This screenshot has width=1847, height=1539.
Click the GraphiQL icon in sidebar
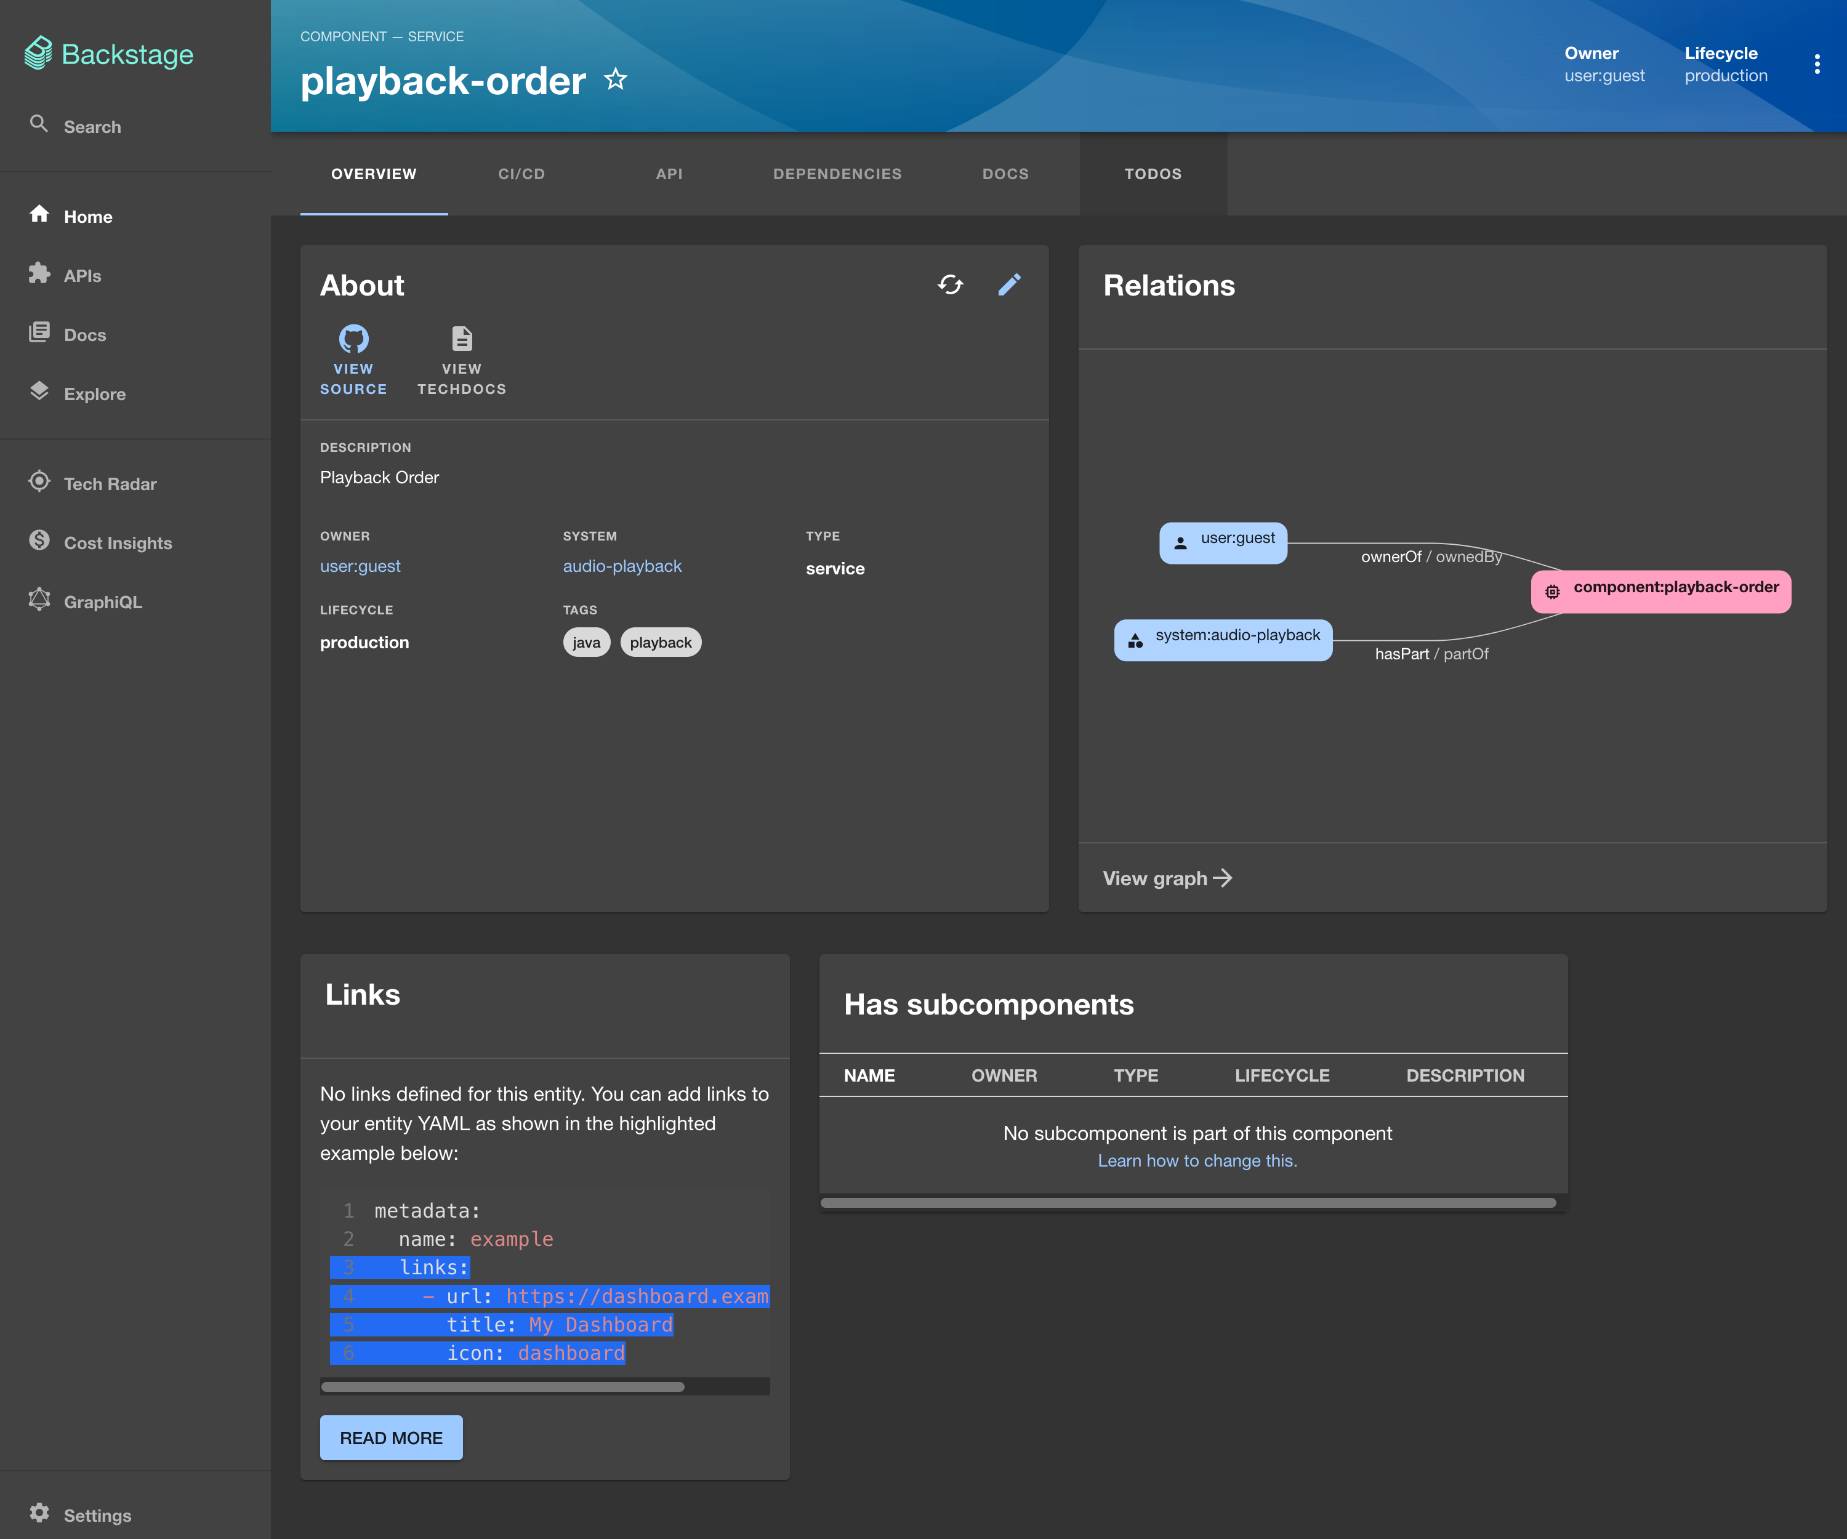click(x=39, y=600)
